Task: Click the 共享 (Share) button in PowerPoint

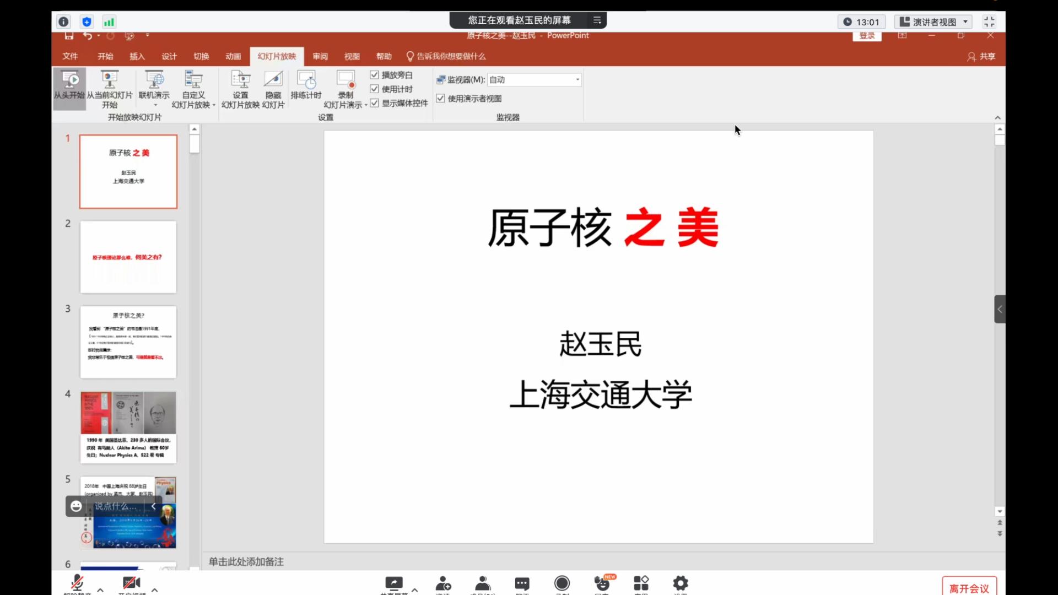Action: click(981, 56)
